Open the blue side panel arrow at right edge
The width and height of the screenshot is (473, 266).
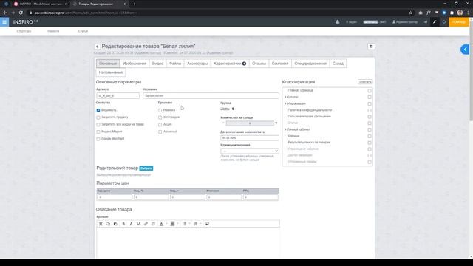pos(465,50)
